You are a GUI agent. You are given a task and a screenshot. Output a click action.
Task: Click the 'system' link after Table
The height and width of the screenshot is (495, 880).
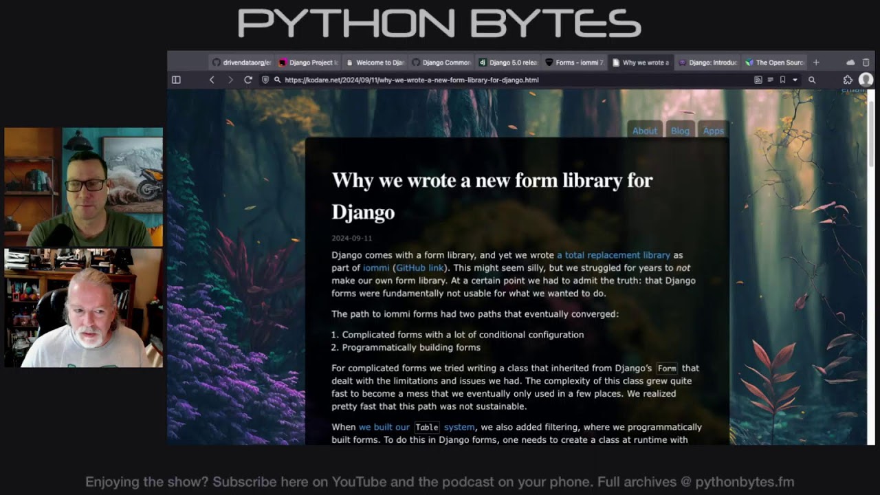(x=459, y=427)
